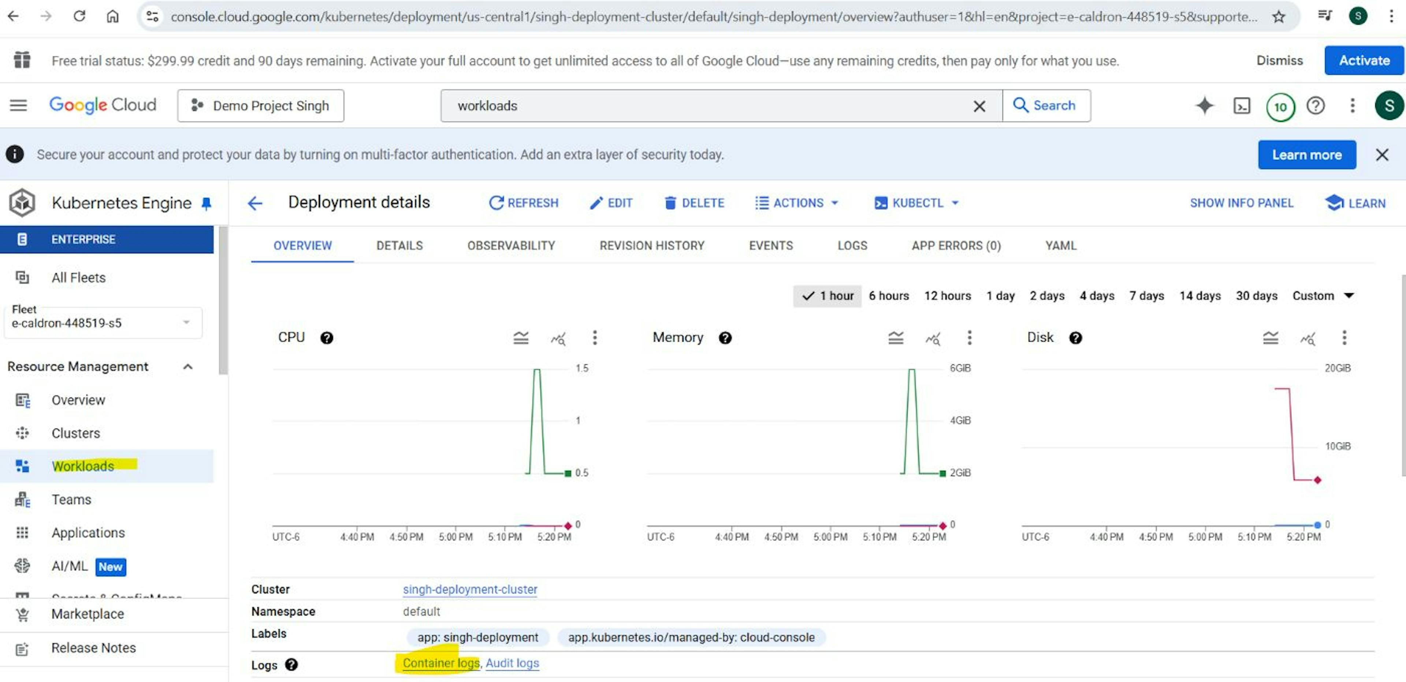Click the Show Info Panel button
The width and height of the screenshot is (1406, 682).
coord(1241,202)
